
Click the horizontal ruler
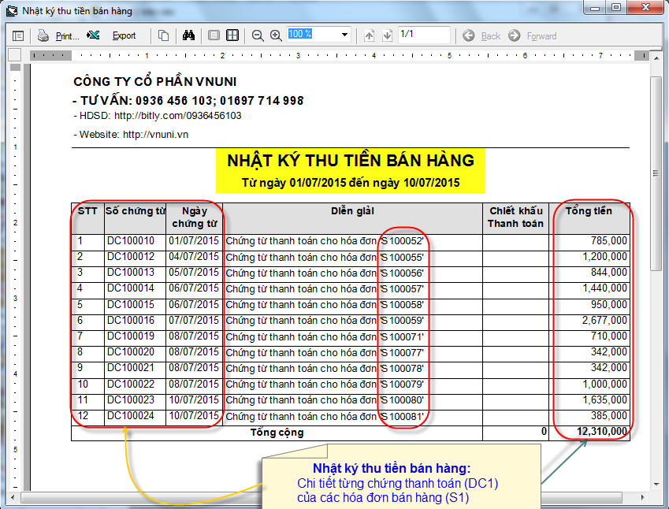point(331,55)
